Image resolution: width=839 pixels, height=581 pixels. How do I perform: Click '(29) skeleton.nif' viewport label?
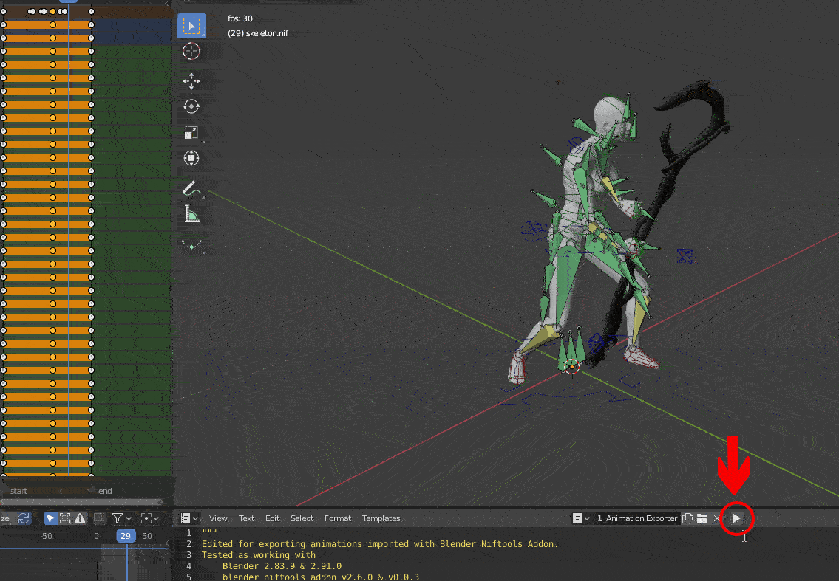point(258,33)
